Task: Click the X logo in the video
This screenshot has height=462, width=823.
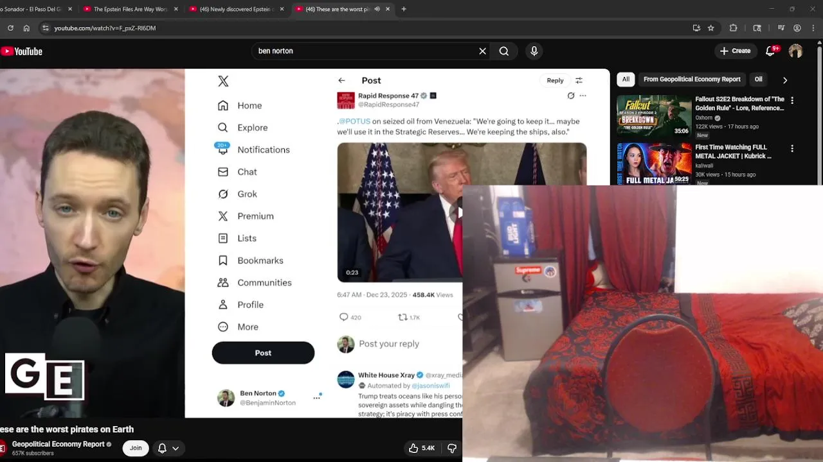Action: (223, 81)
